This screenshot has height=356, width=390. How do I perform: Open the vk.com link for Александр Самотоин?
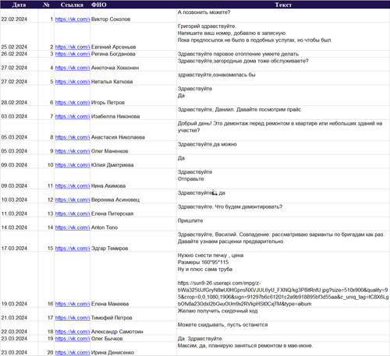(73, 332)
